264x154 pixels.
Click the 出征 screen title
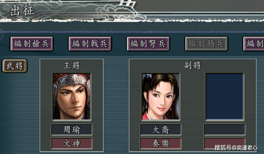click(23, 10)
